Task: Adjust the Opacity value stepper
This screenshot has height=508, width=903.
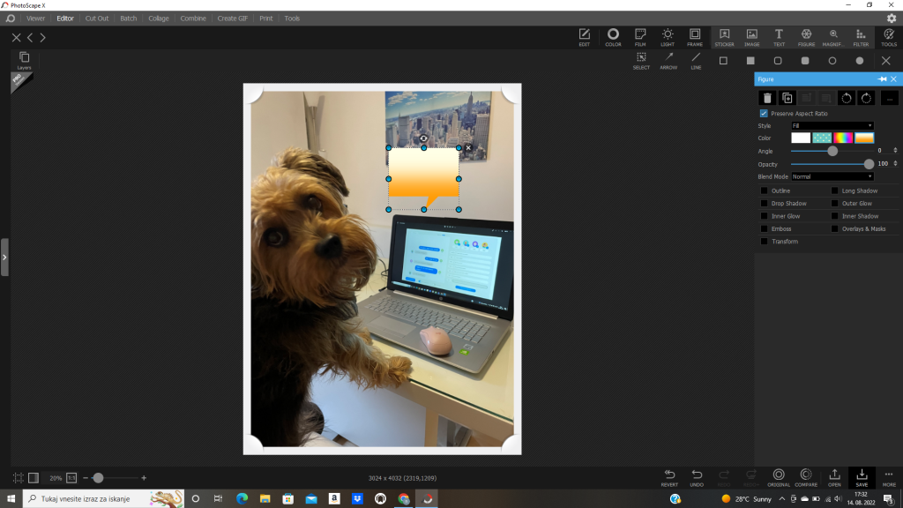Action: [895, 163]
